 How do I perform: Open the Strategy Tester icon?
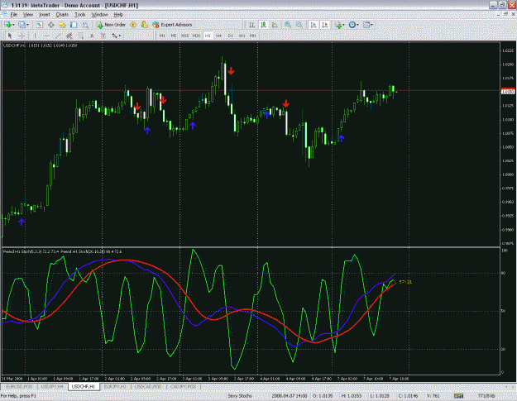tap(85, 25)
